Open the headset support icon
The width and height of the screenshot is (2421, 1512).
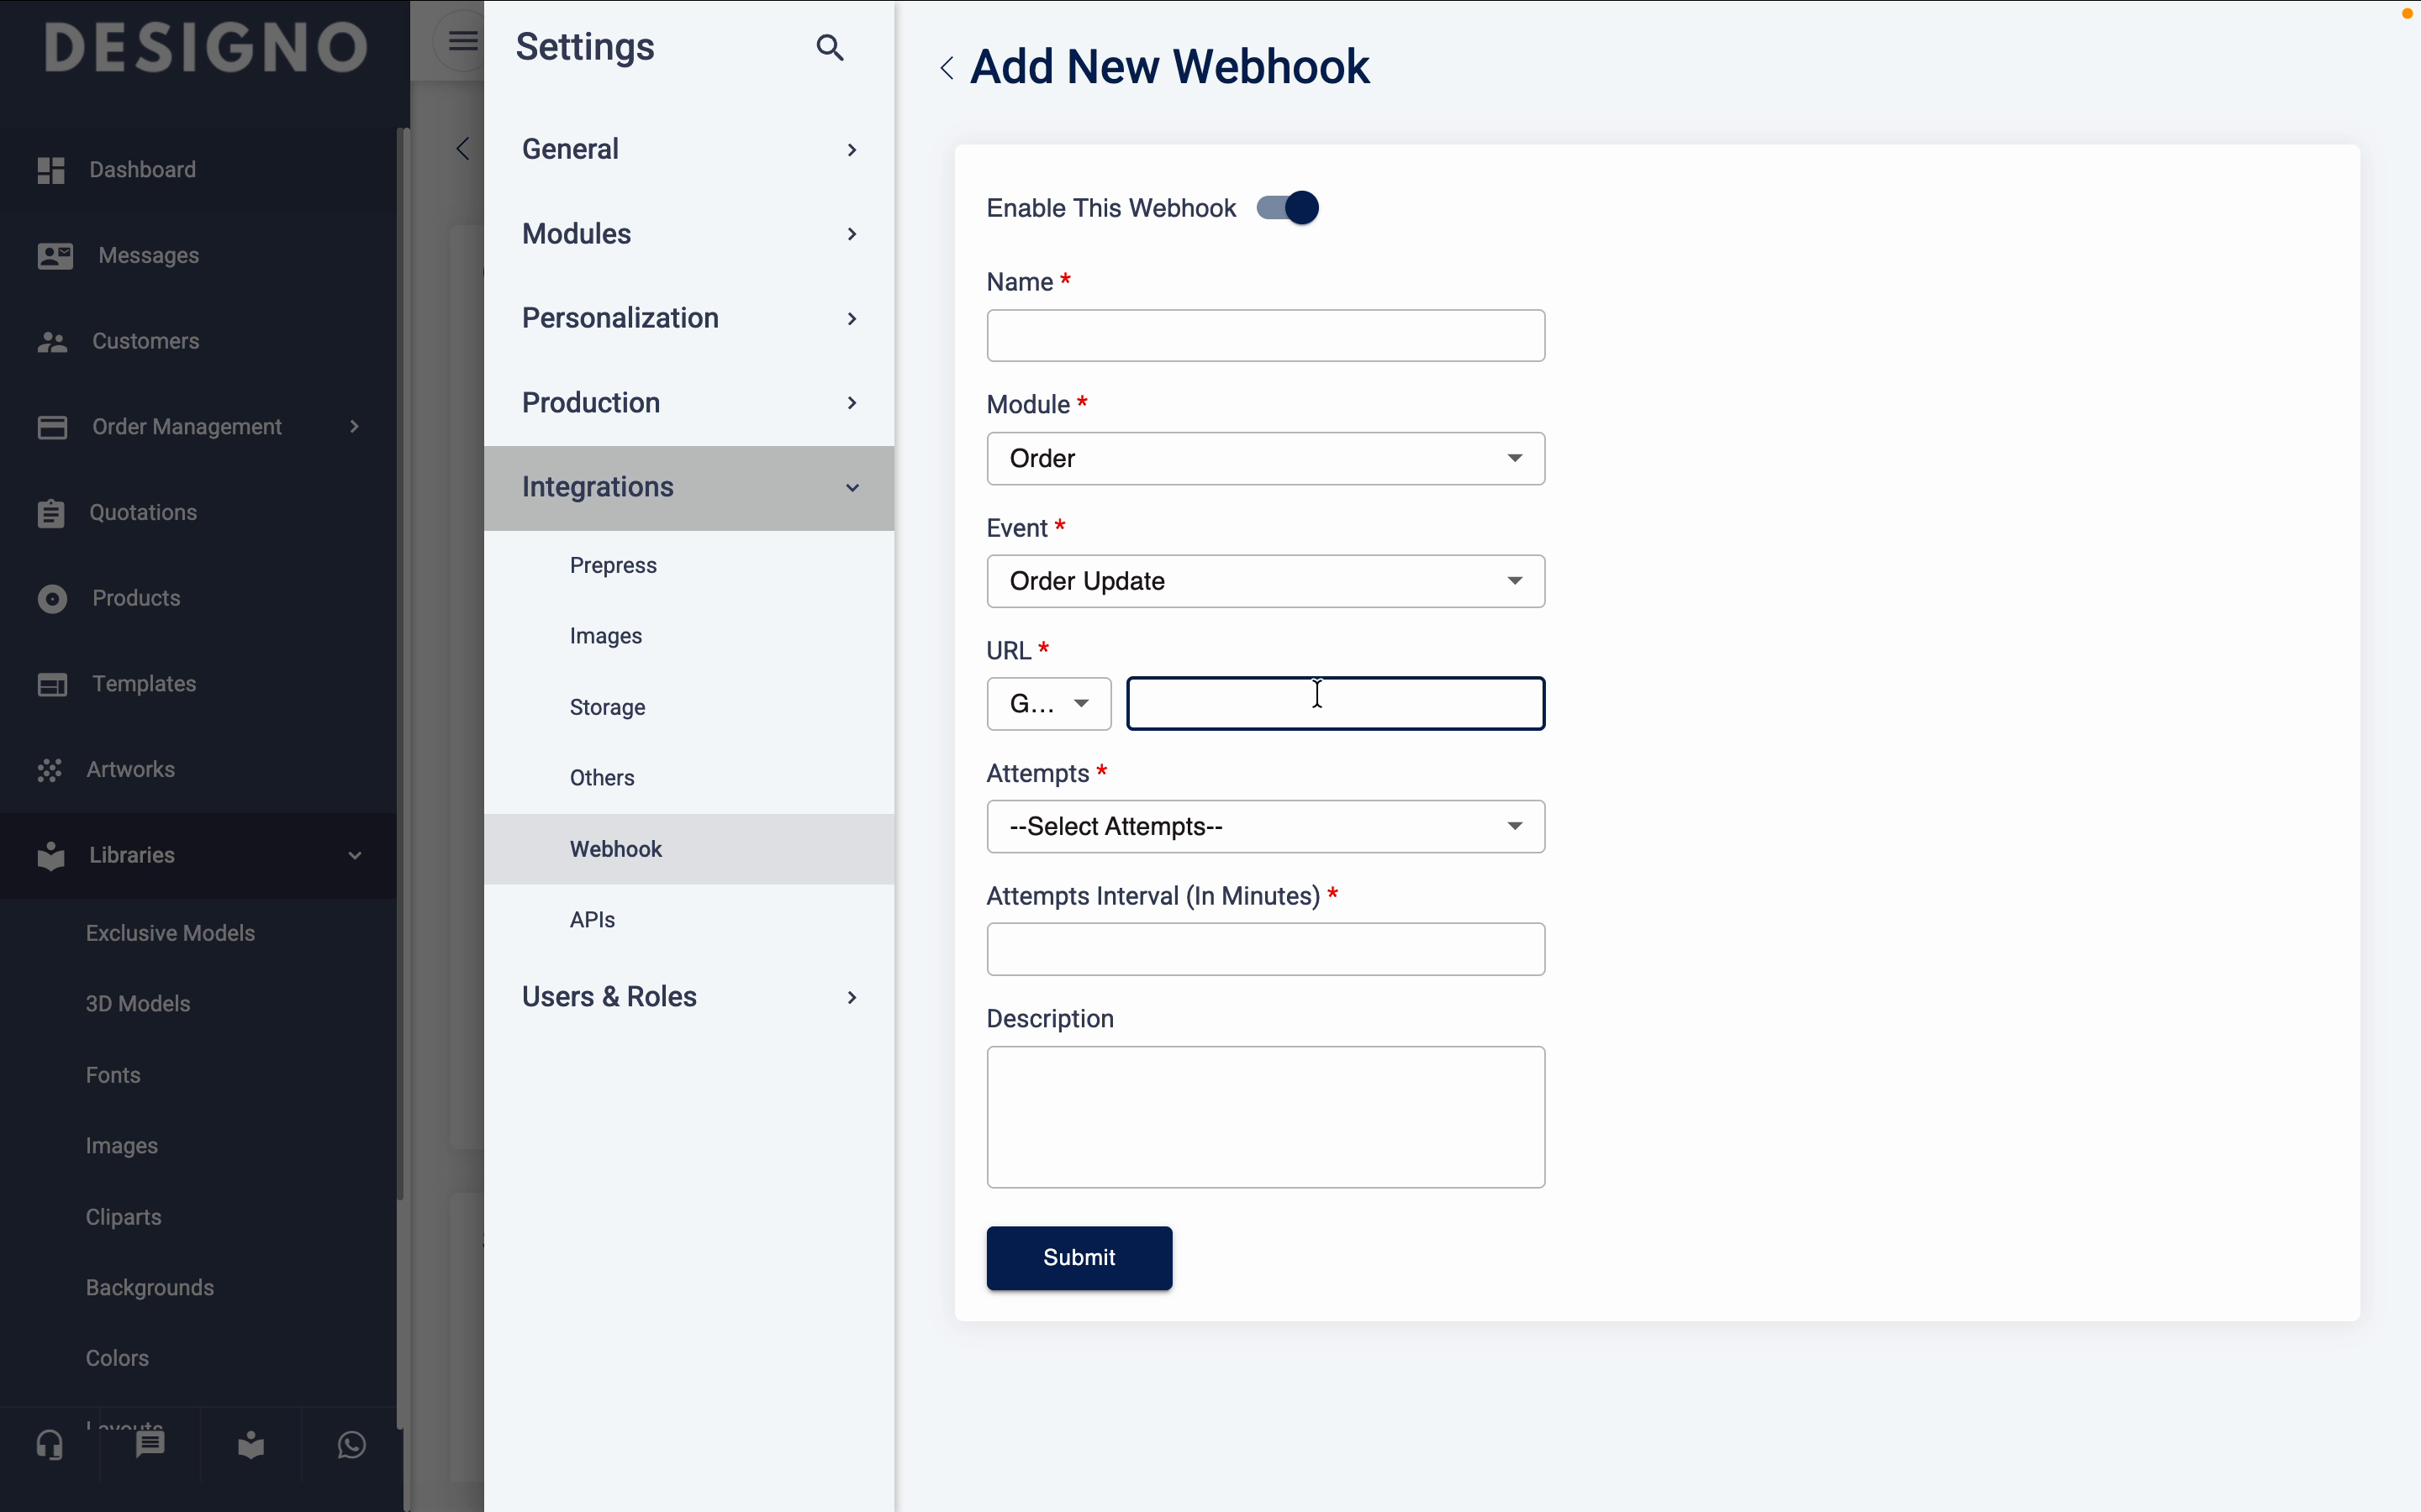pyautogui.click(x=49, y=1444)
